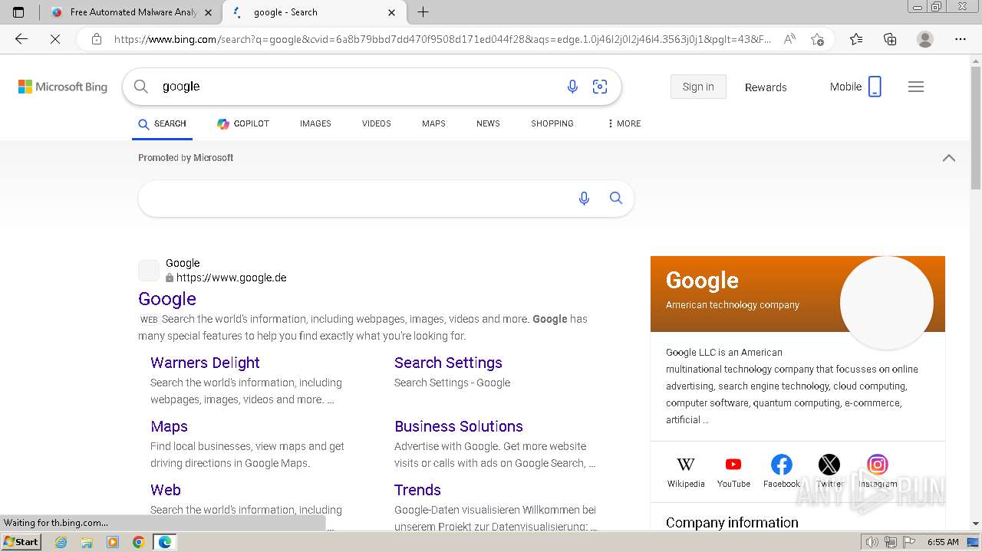Open the Trends sublink
982x552 pixels.
pos(417,490)
